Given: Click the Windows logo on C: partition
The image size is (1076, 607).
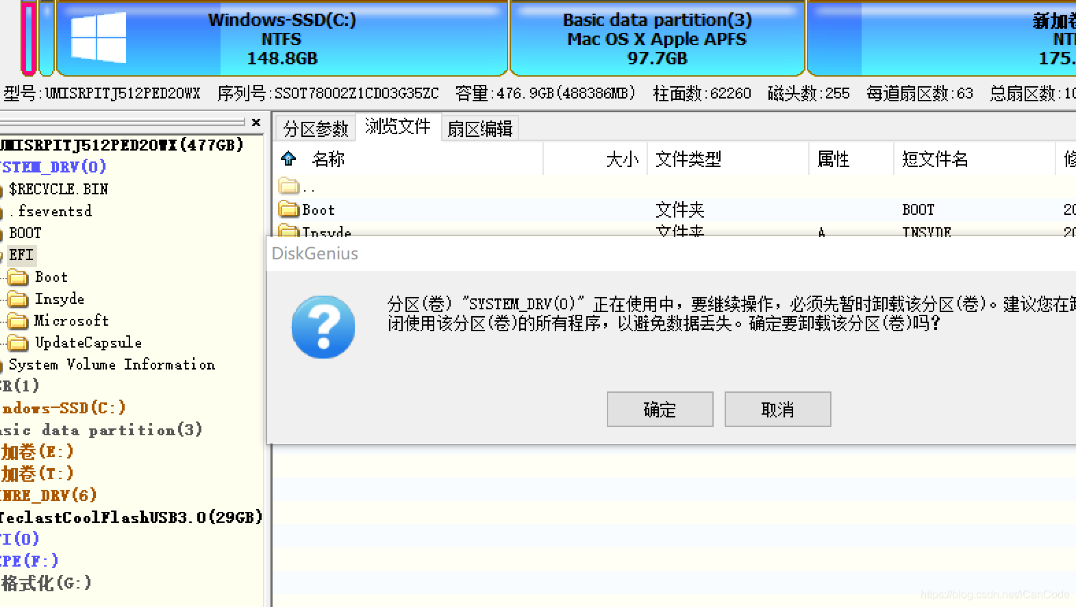Looking at the screenshot, I should [99, 38].
